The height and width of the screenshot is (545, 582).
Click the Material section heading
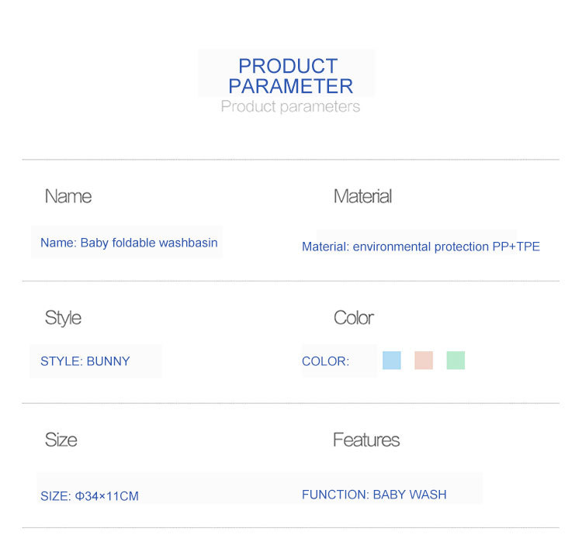click(362, 196)
